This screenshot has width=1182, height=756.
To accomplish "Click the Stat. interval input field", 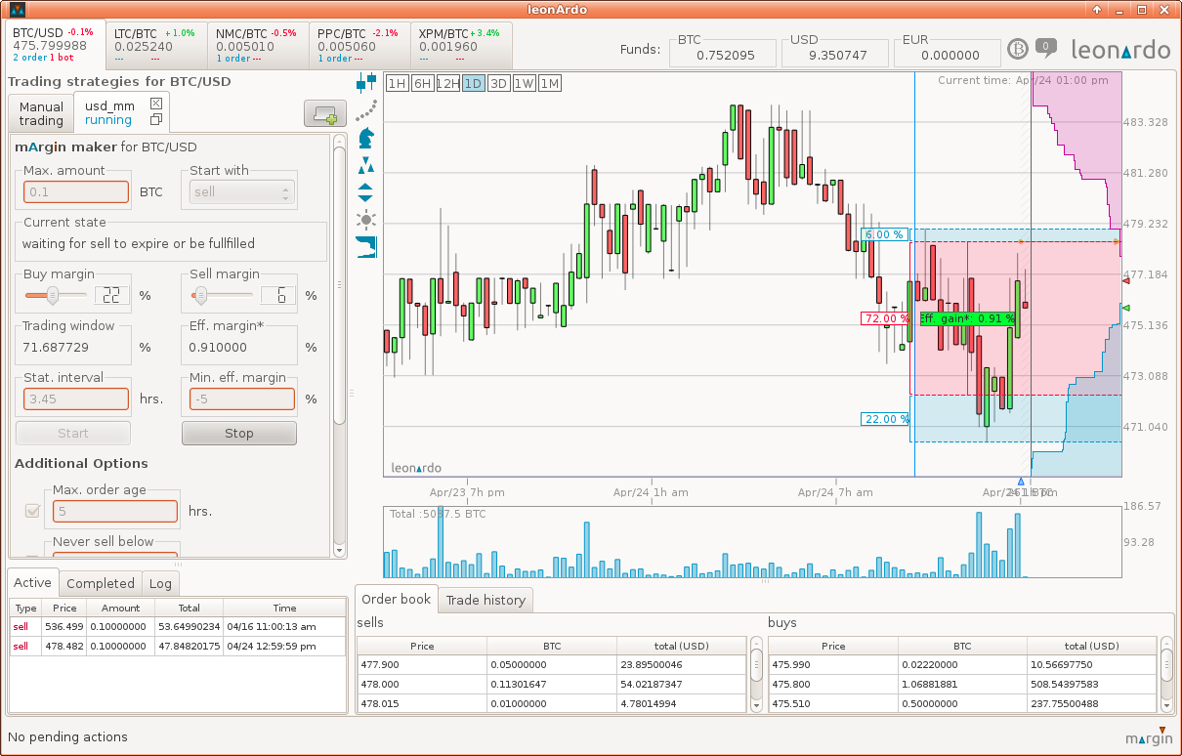I will [x=76, y=399].
